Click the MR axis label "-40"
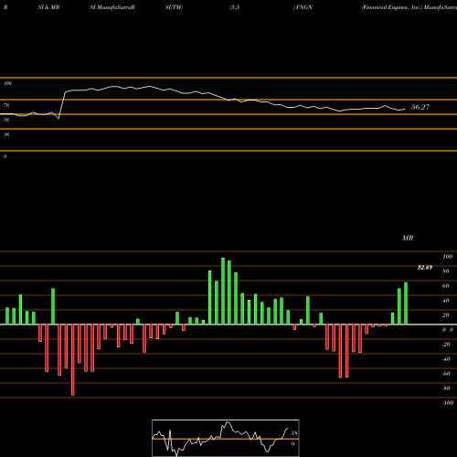Viewport: 457px width, 457px height. 446,359
